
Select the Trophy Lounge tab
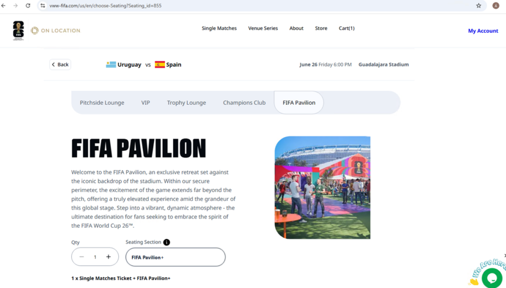click(x=187, y=103)
